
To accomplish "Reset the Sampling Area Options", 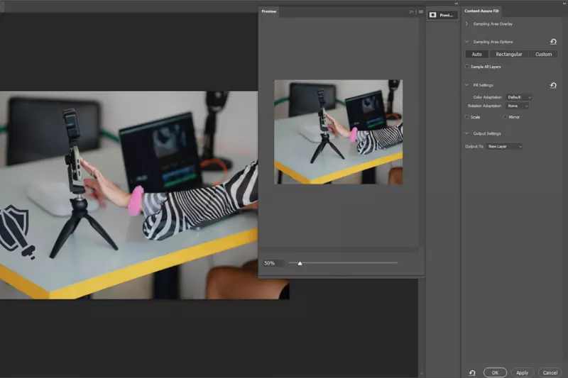I will click(x=553, y=42).
